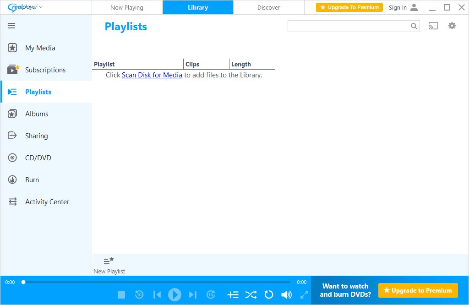Skip to the next track

tap(193, 295)
